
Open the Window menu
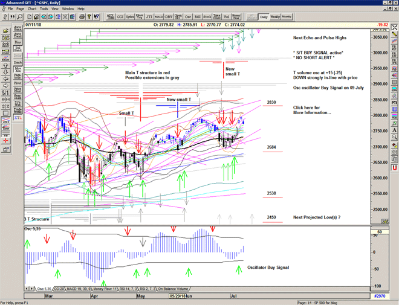68,9
